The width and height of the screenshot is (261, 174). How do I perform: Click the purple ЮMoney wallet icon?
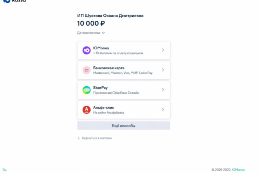pos(87,50)
